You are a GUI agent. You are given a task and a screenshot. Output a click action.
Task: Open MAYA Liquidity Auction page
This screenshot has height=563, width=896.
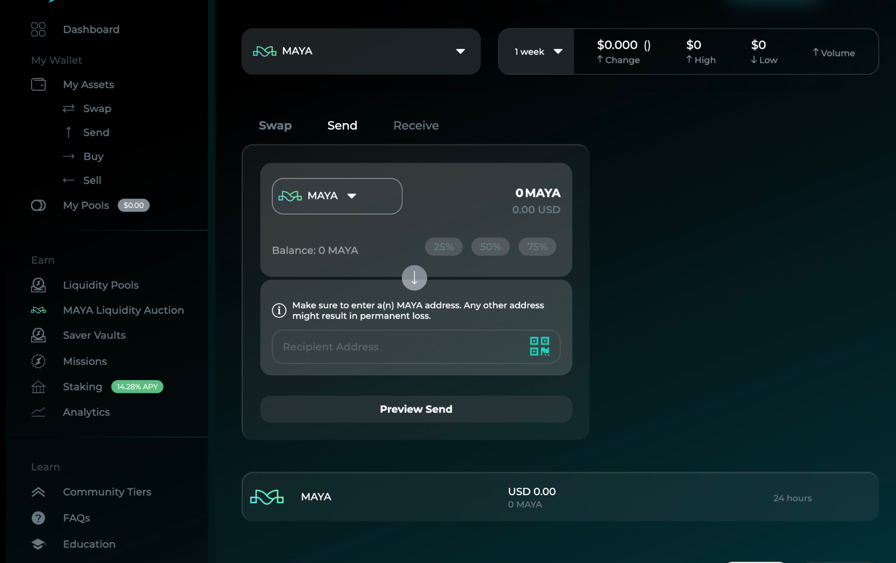pos(123,310)
